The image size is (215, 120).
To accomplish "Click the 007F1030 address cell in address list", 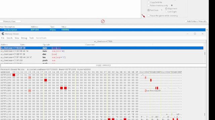I will (x=35, y=30).
